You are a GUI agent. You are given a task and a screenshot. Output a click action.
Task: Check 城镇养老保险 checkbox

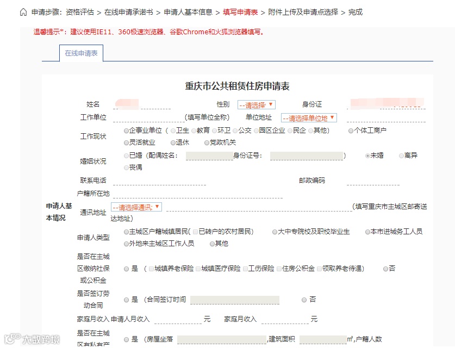151,269
